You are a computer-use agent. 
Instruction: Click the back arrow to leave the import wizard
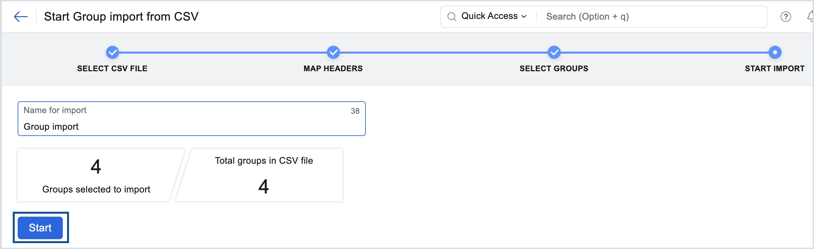[21, 16]
